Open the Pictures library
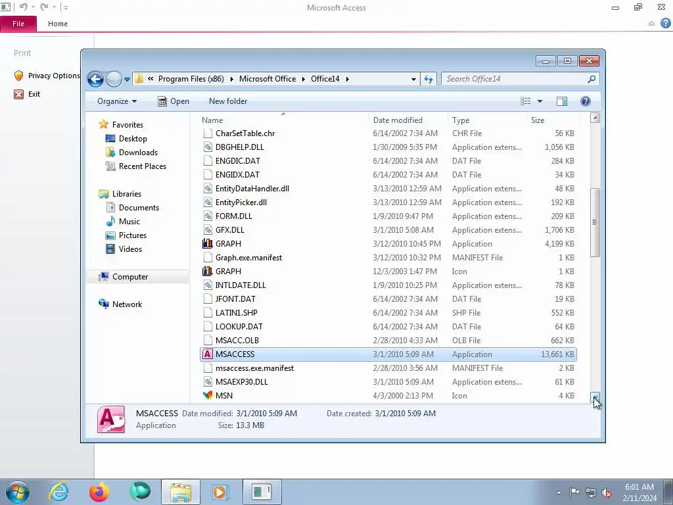Image resolution: width=673 pixels, height=505 pixels. [x=126, y=235]
